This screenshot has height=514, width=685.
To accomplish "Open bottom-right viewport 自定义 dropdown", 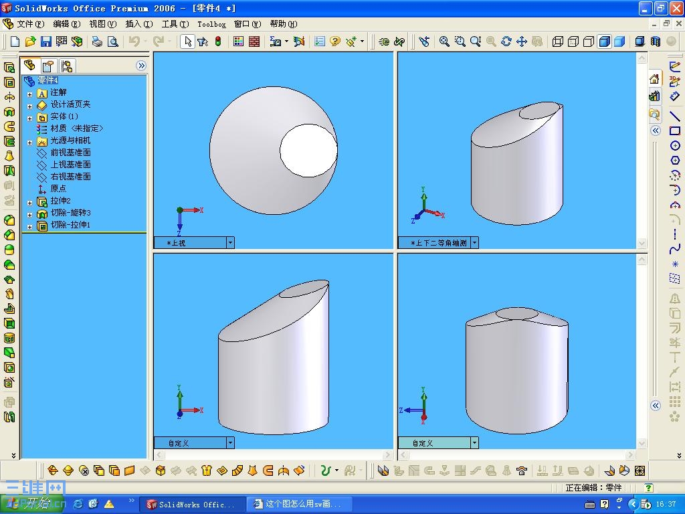I will tap(474, 443).
